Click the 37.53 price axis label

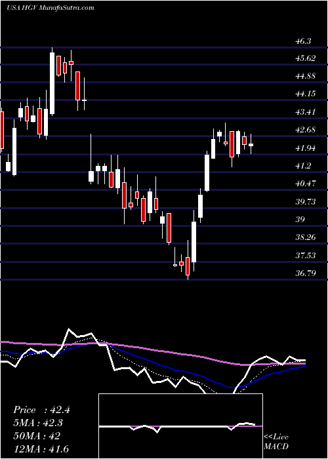(306, 256)
